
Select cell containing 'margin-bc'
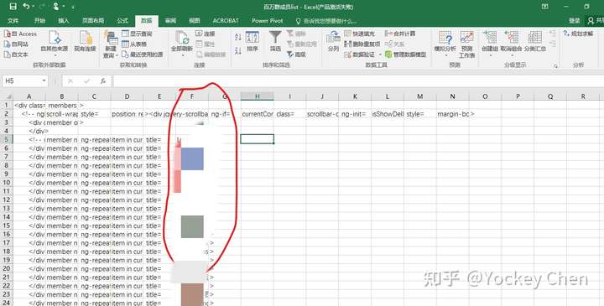(x=453, y=114)
